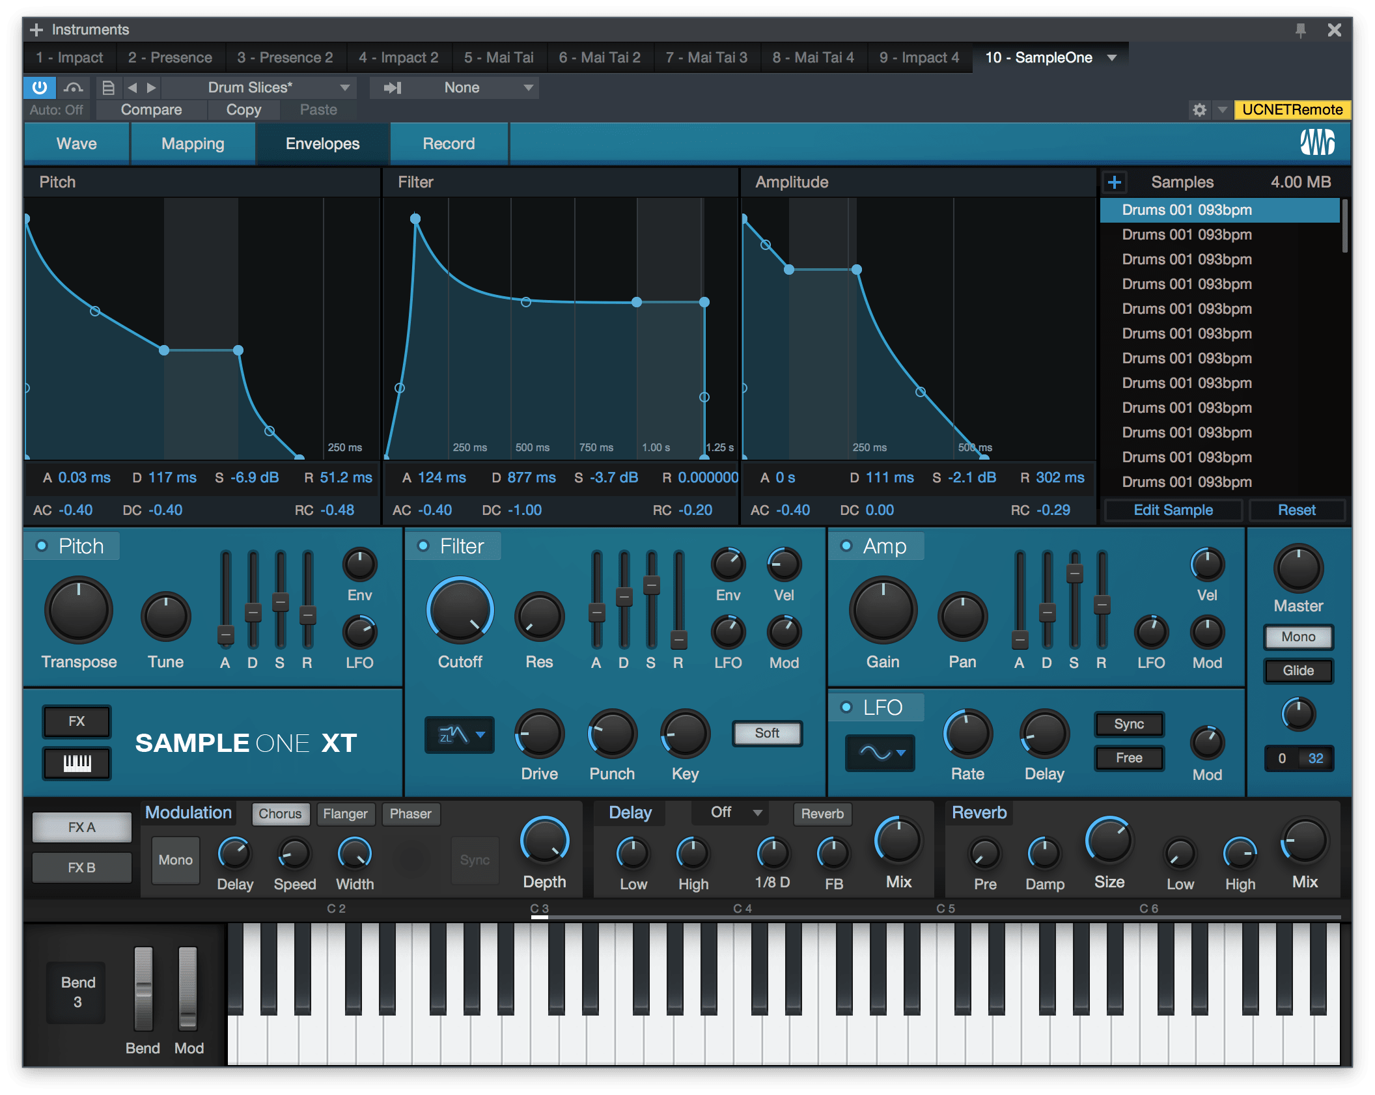Click the Filter Cutoff knob

tap(460, 611)
